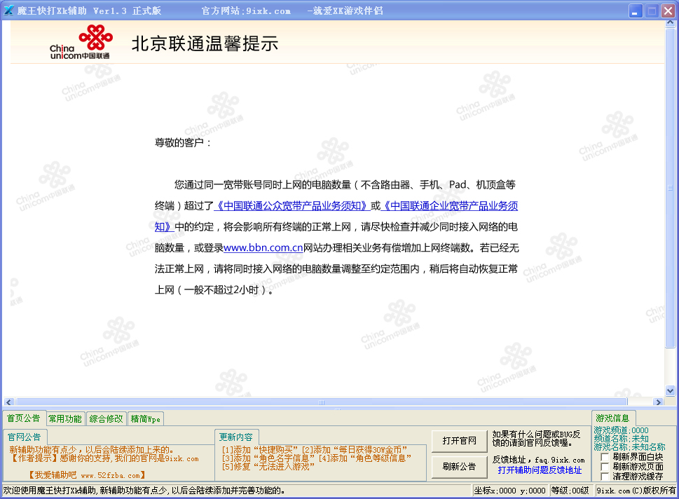Open 打开辅助问题反馈地址 link
Screen dimensions: 679x499
[540, 470]
